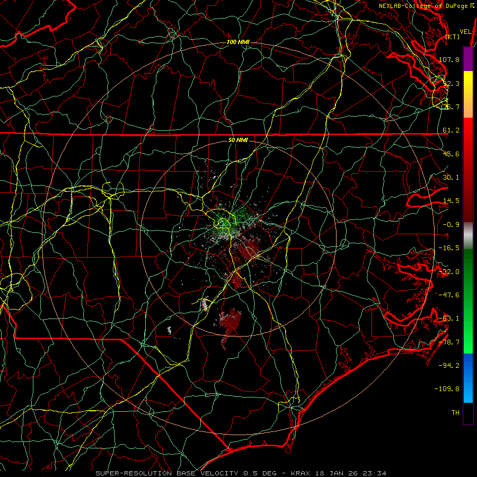Click the 107.8 legend value
Image resolution: width=477 pixels, height=477 pixels.
pos(449,59)
